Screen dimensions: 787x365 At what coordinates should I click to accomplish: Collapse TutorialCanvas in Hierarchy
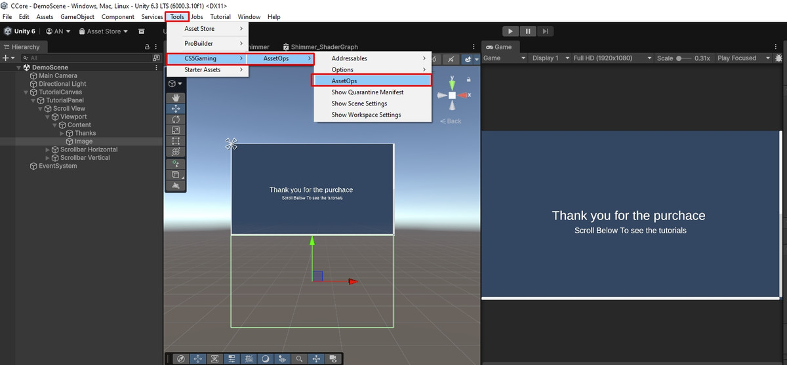[x=27, y=92]
